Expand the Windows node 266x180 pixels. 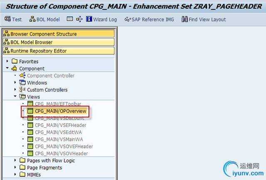coord(15,83)
